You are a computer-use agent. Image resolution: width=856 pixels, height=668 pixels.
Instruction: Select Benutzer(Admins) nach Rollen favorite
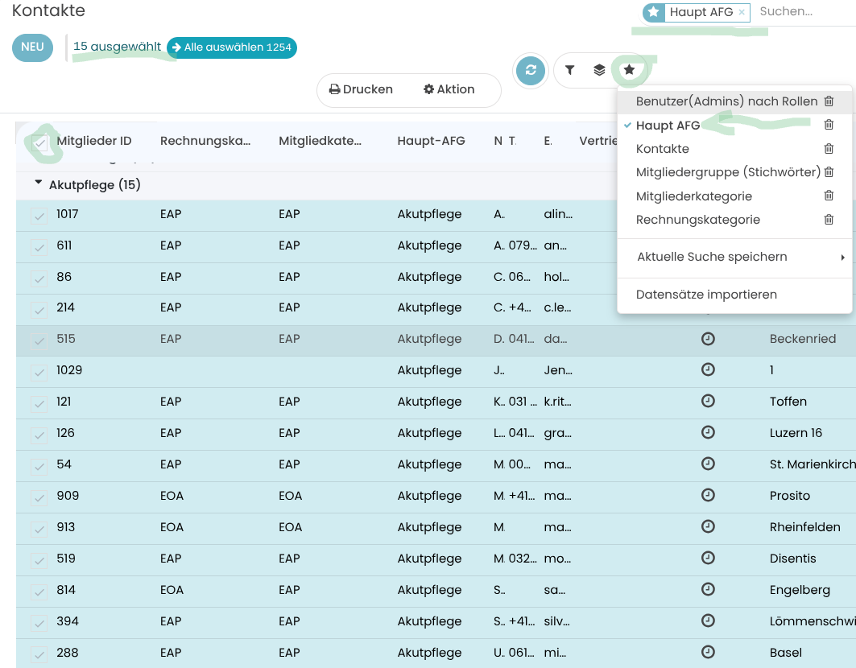tap(726, 101)
